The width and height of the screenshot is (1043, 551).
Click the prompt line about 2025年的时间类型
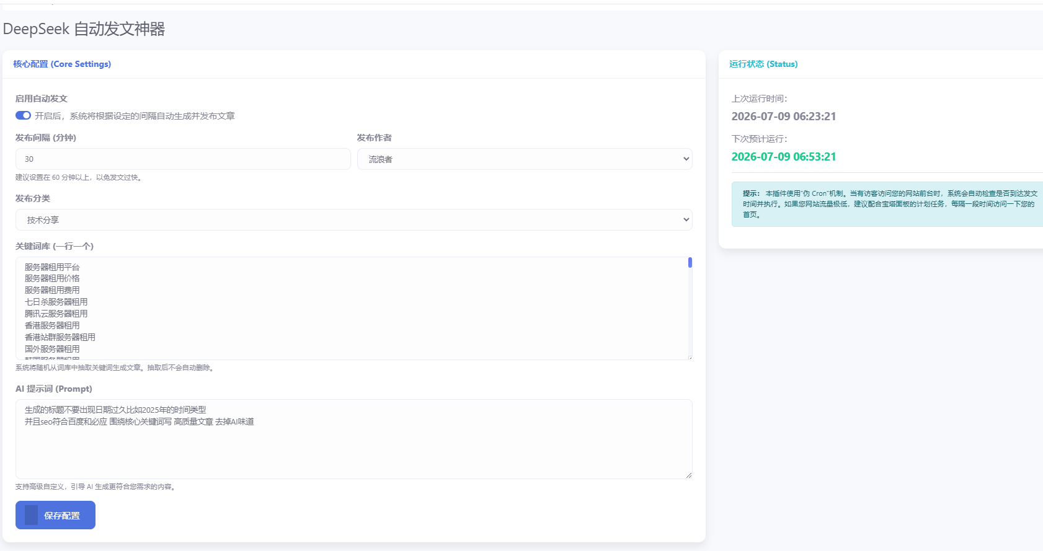coord(115,410)
